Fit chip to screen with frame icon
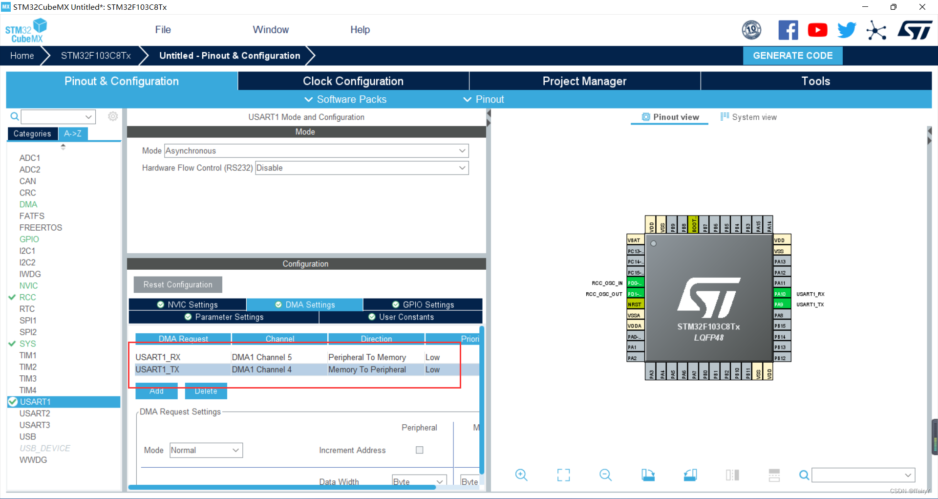The image size is (938, 499). click(563, 475)
